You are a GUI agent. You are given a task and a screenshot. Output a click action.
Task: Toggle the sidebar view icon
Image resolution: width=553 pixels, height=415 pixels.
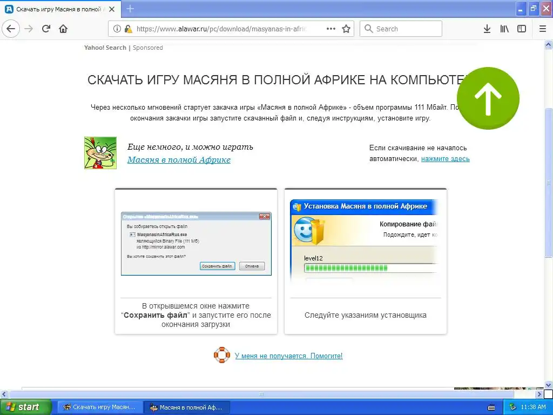(522, 29)
